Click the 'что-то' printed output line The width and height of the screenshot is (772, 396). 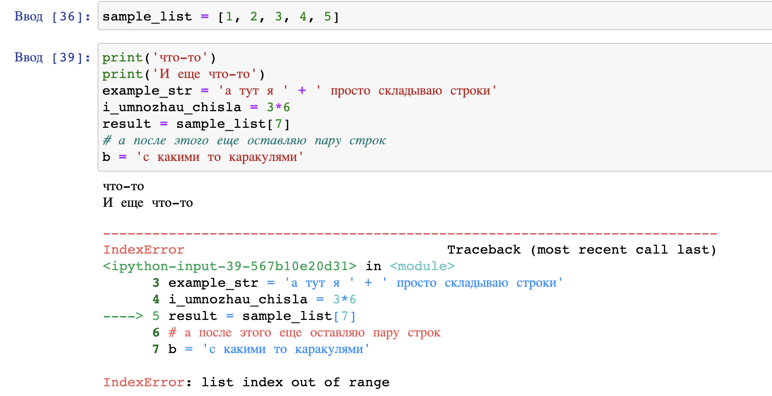coord(123,186)
